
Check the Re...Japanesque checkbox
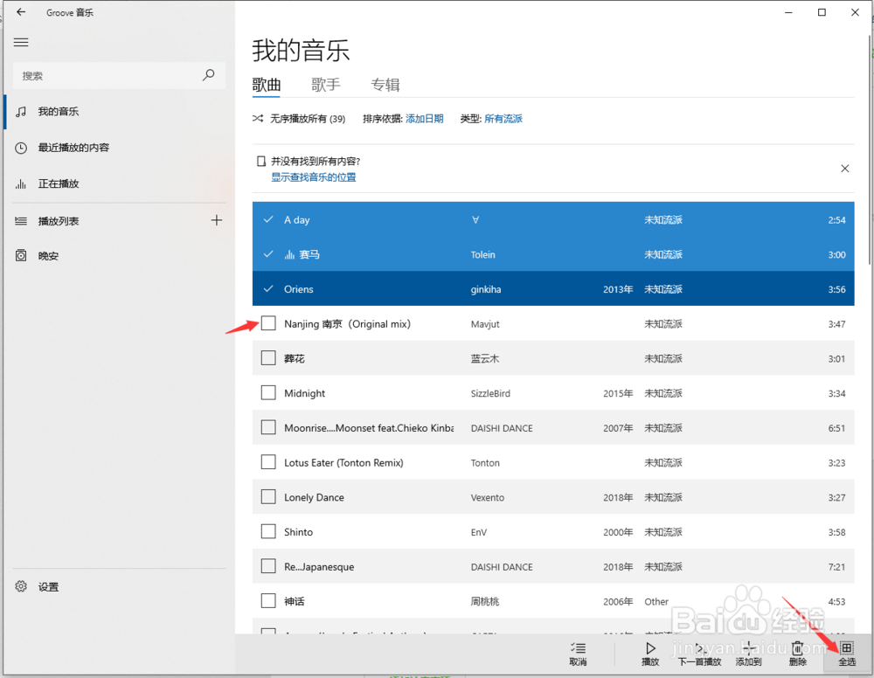[268, 566]
